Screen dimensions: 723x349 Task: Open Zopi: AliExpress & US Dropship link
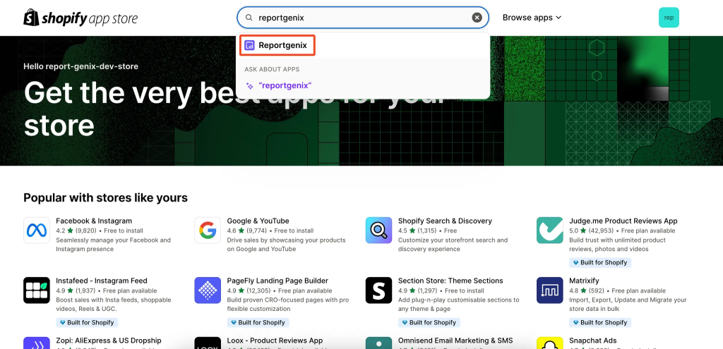(109, 341)
